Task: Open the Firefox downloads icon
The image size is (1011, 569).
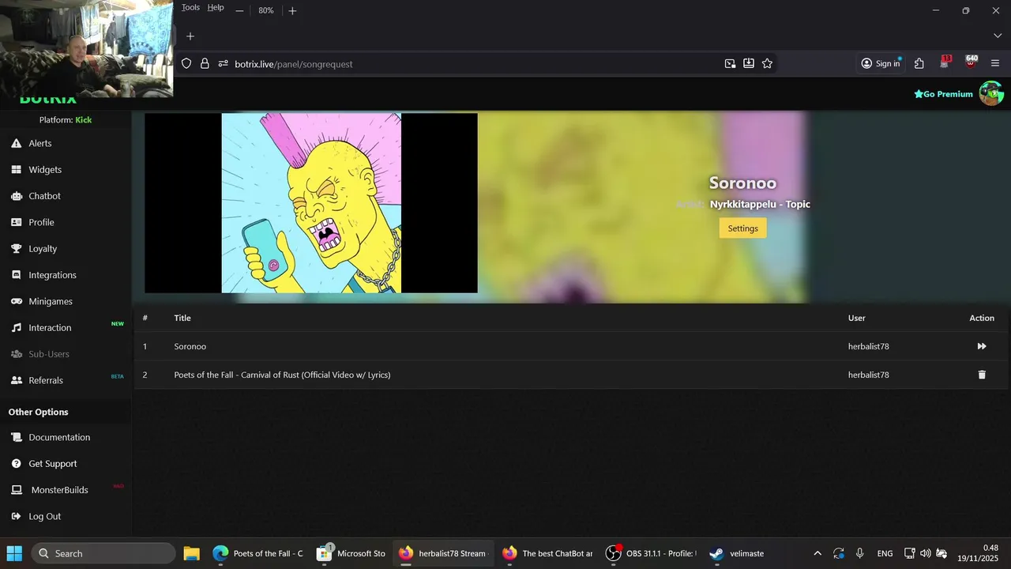Action: (x=749, y=63)
